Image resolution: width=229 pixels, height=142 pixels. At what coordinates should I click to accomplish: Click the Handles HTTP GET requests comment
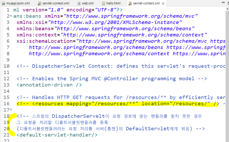[x=121, y=97]
